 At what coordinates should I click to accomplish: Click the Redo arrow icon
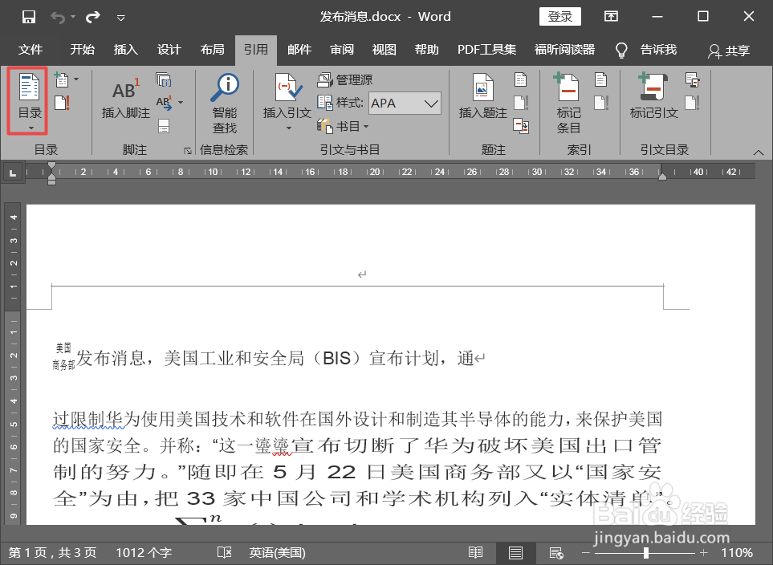pyautogui.click(x=92, y=18)
